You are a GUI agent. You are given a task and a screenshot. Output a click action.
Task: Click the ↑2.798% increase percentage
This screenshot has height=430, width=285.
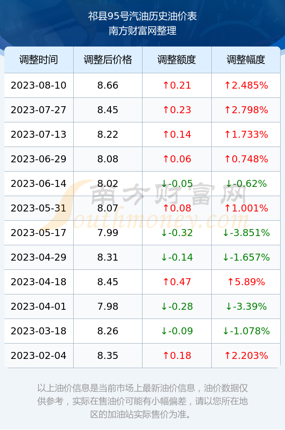246,110
